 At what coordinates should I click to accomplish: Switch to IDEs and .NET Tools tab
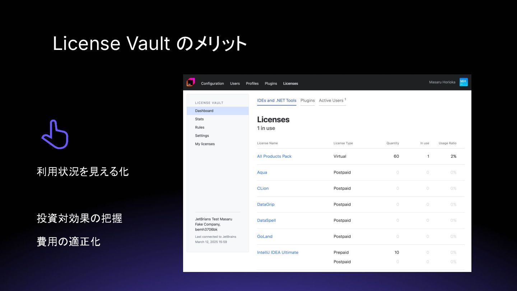[x=277, y=101]
